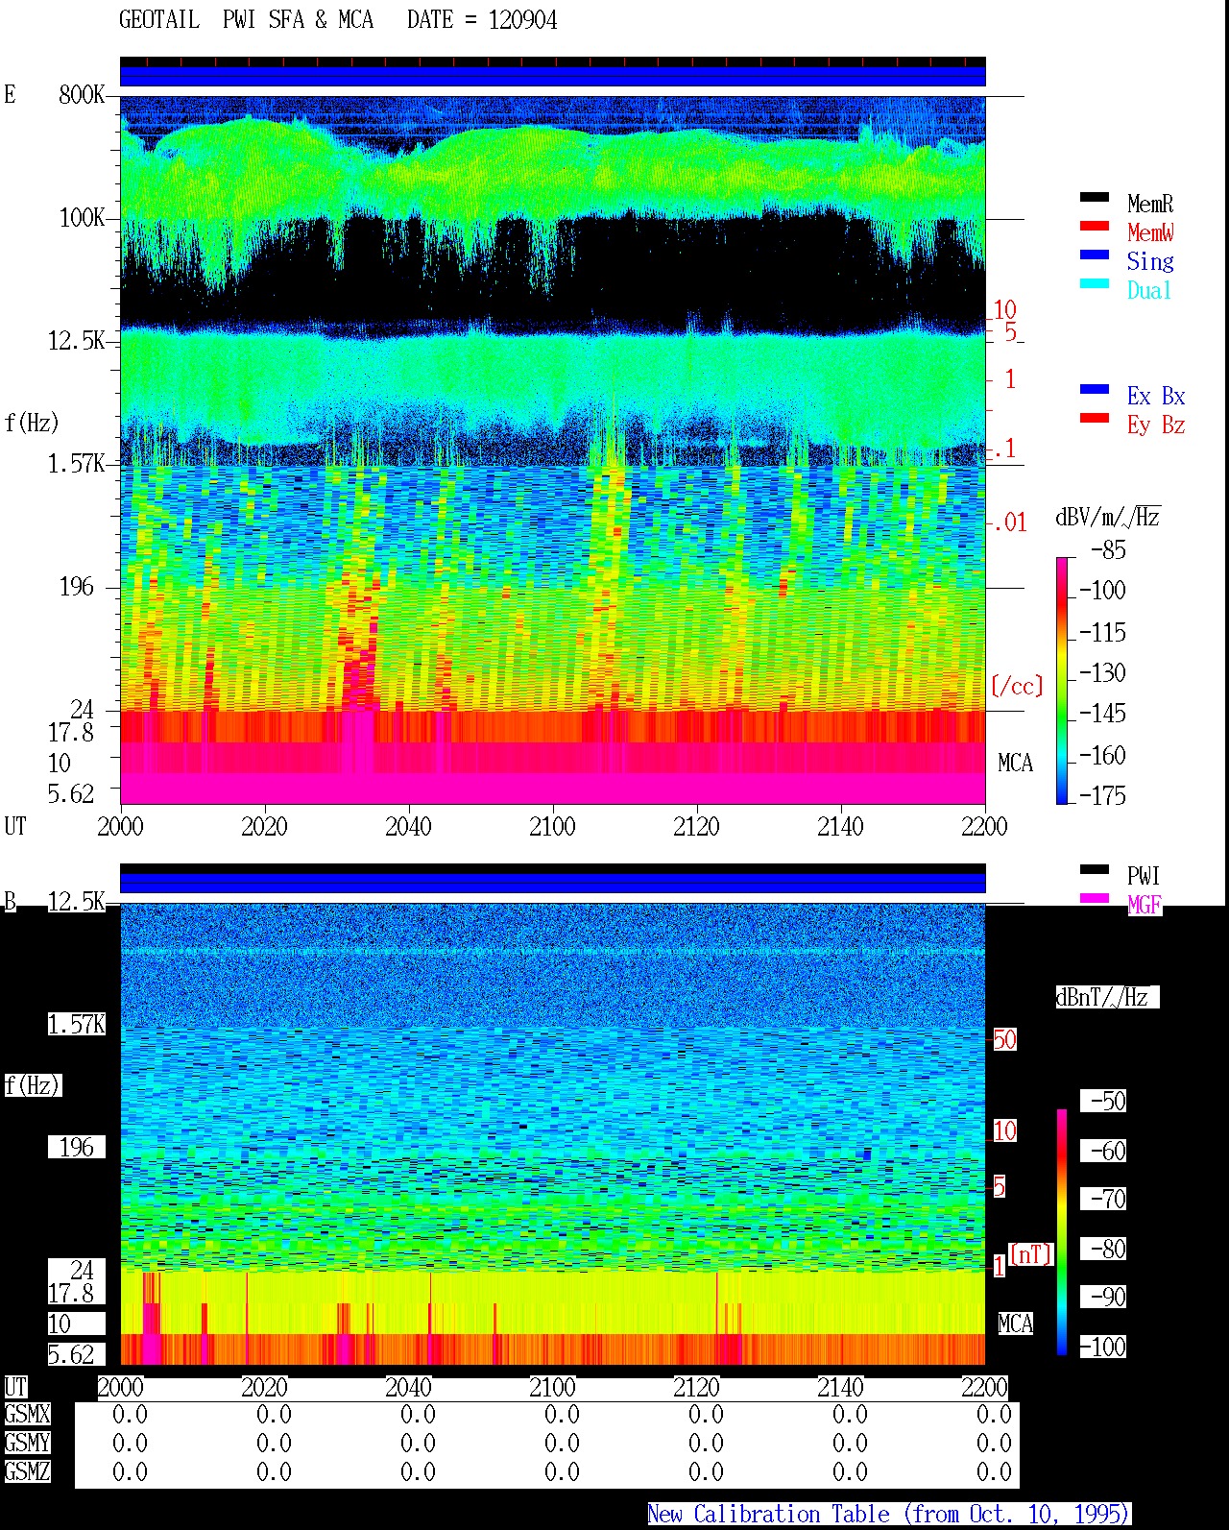The width and height of the screenshot is (1229, 1530).
Task: Click the 2140 tick under the B spectrogram
Action: coord(840,1387)
